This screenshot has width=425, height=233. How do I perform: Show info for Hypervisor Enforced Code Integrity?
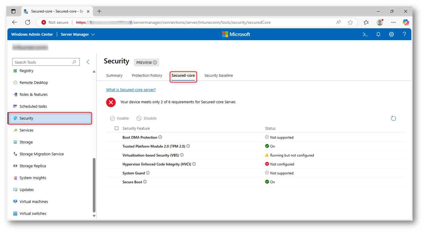point(194,164)
